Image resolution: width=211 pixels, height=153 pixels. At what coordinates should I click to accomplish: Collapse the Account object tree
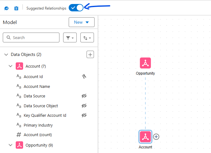tap(11, 66)
